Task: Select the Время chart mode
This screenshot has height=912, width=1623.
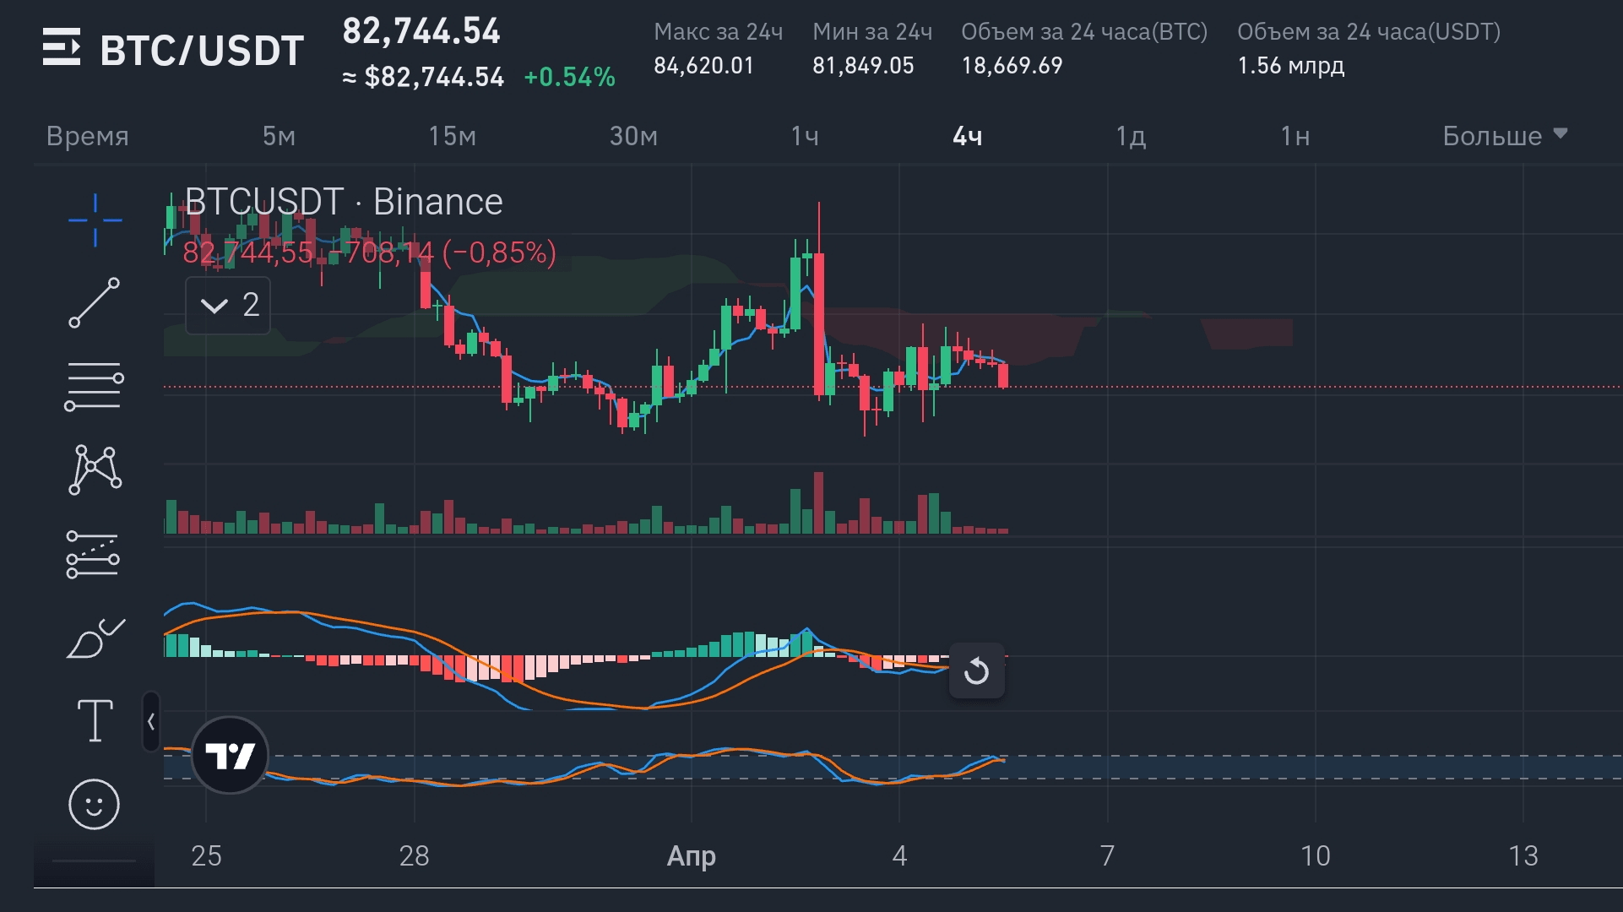Action: coord(88,136)
